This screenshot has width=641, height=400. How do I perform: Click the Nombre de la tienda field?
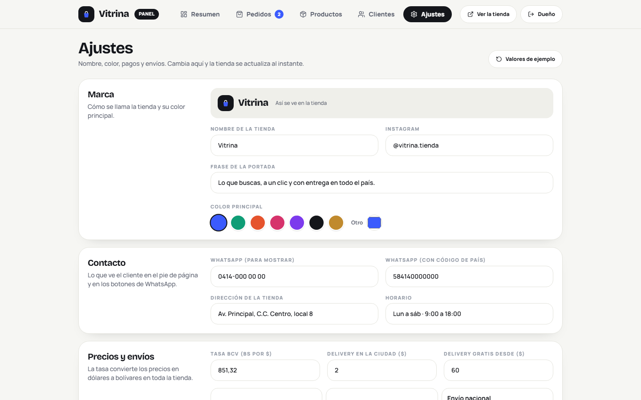294,145
